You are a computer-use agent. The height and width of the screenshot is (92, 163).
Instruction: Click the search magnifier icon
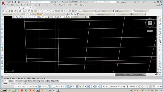pyautogui.click(x=118, y=2)
